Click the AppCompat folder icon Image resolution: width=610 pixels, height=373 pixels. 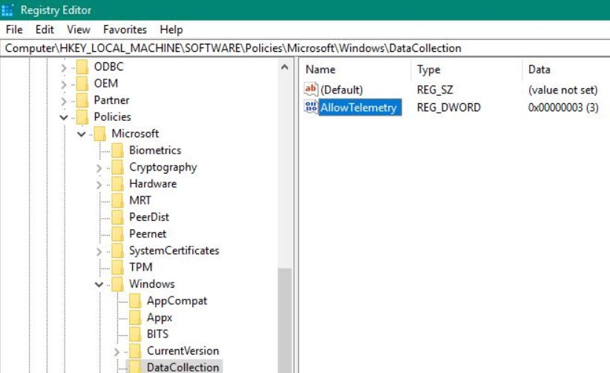[135, 301]
